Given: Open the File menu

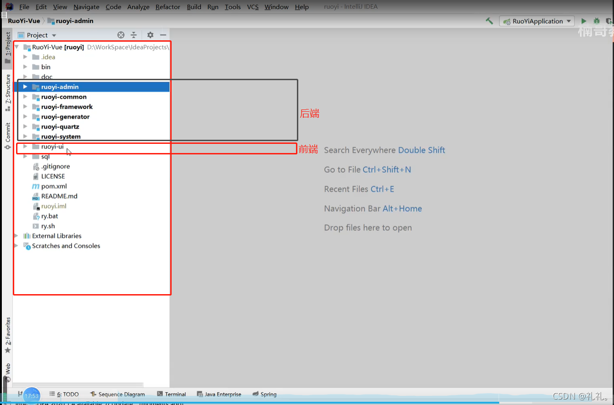Looking at the screenshot, I should tap(24, 7).
